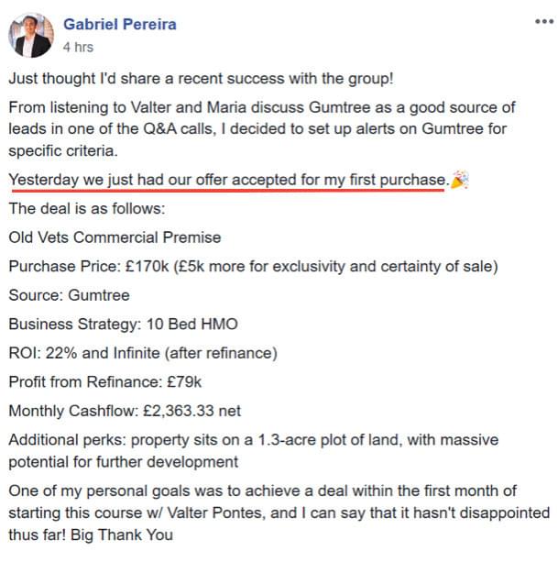Click the 'ROI: 22% and Infinite' line
Screen dimensions: 558x562
pyautogui.click(x=143, y=353)
